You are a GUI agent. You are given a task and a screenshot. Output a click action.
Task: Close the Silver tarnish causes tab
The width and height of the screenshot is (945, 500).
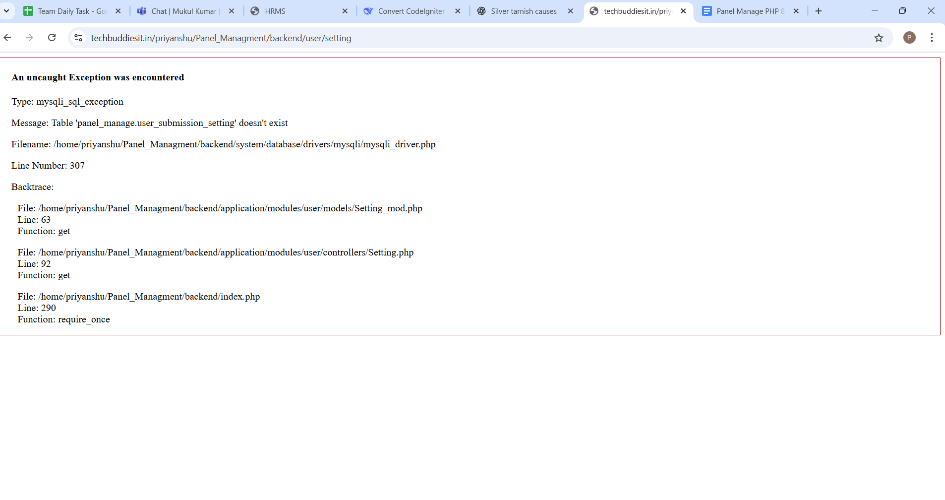(570, 11)
